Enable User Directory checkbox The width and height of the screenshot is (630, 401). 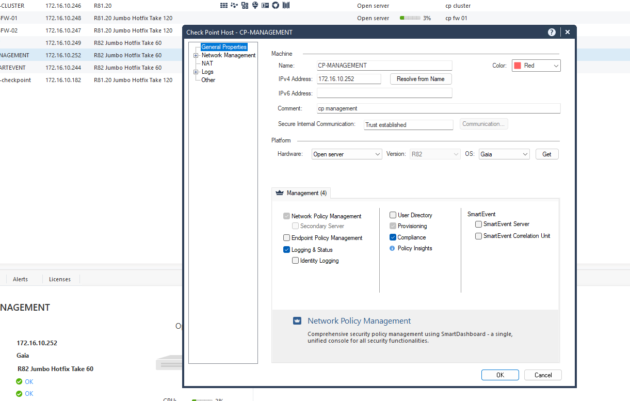[393, 215]
